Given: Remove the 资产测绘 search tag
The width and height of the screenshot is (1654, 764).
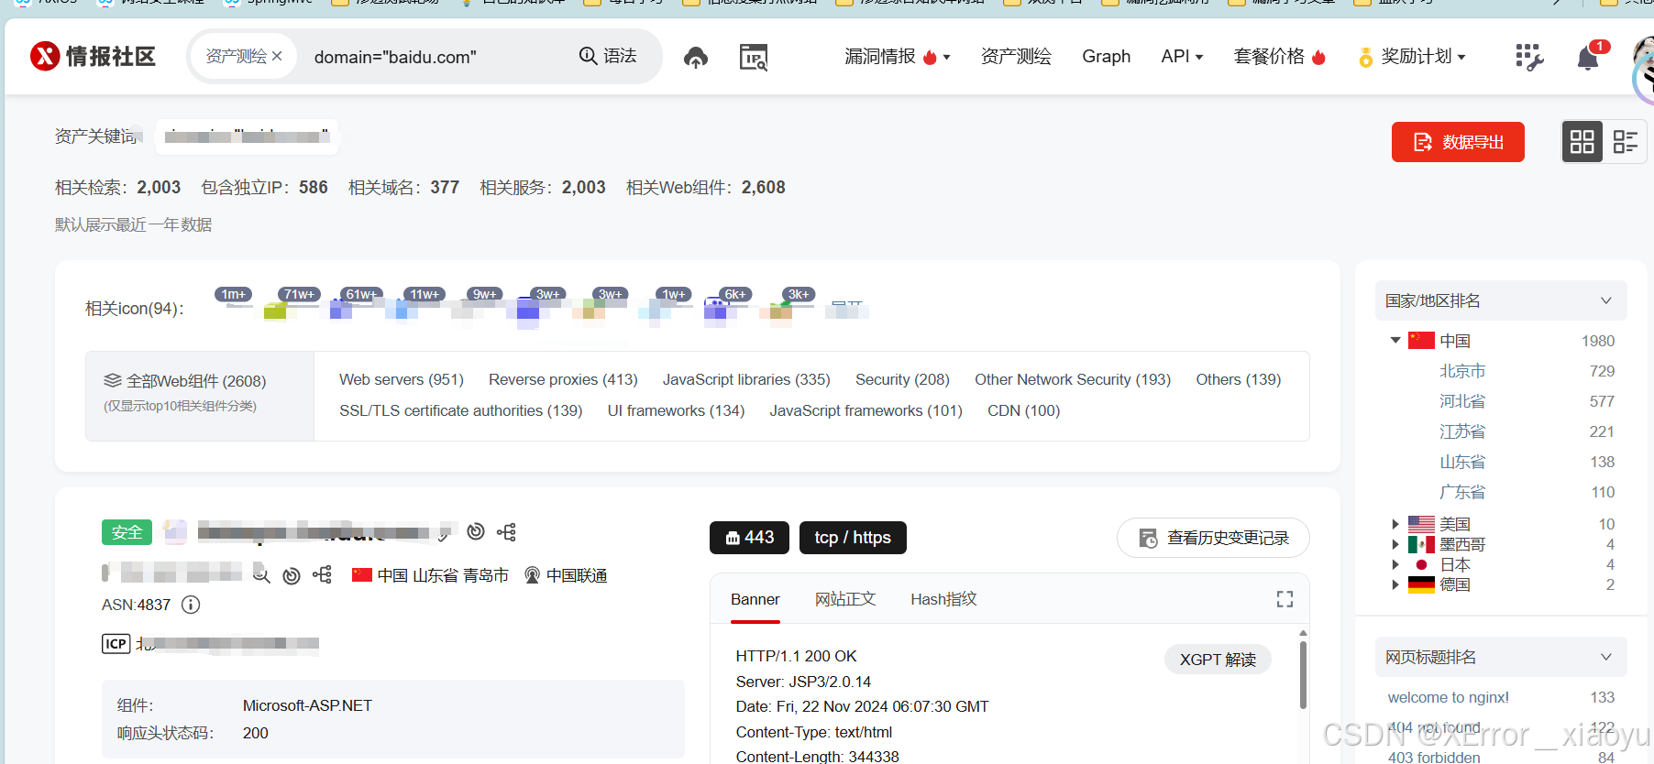Looking at the screenshot, I should (x=277, y=57).
